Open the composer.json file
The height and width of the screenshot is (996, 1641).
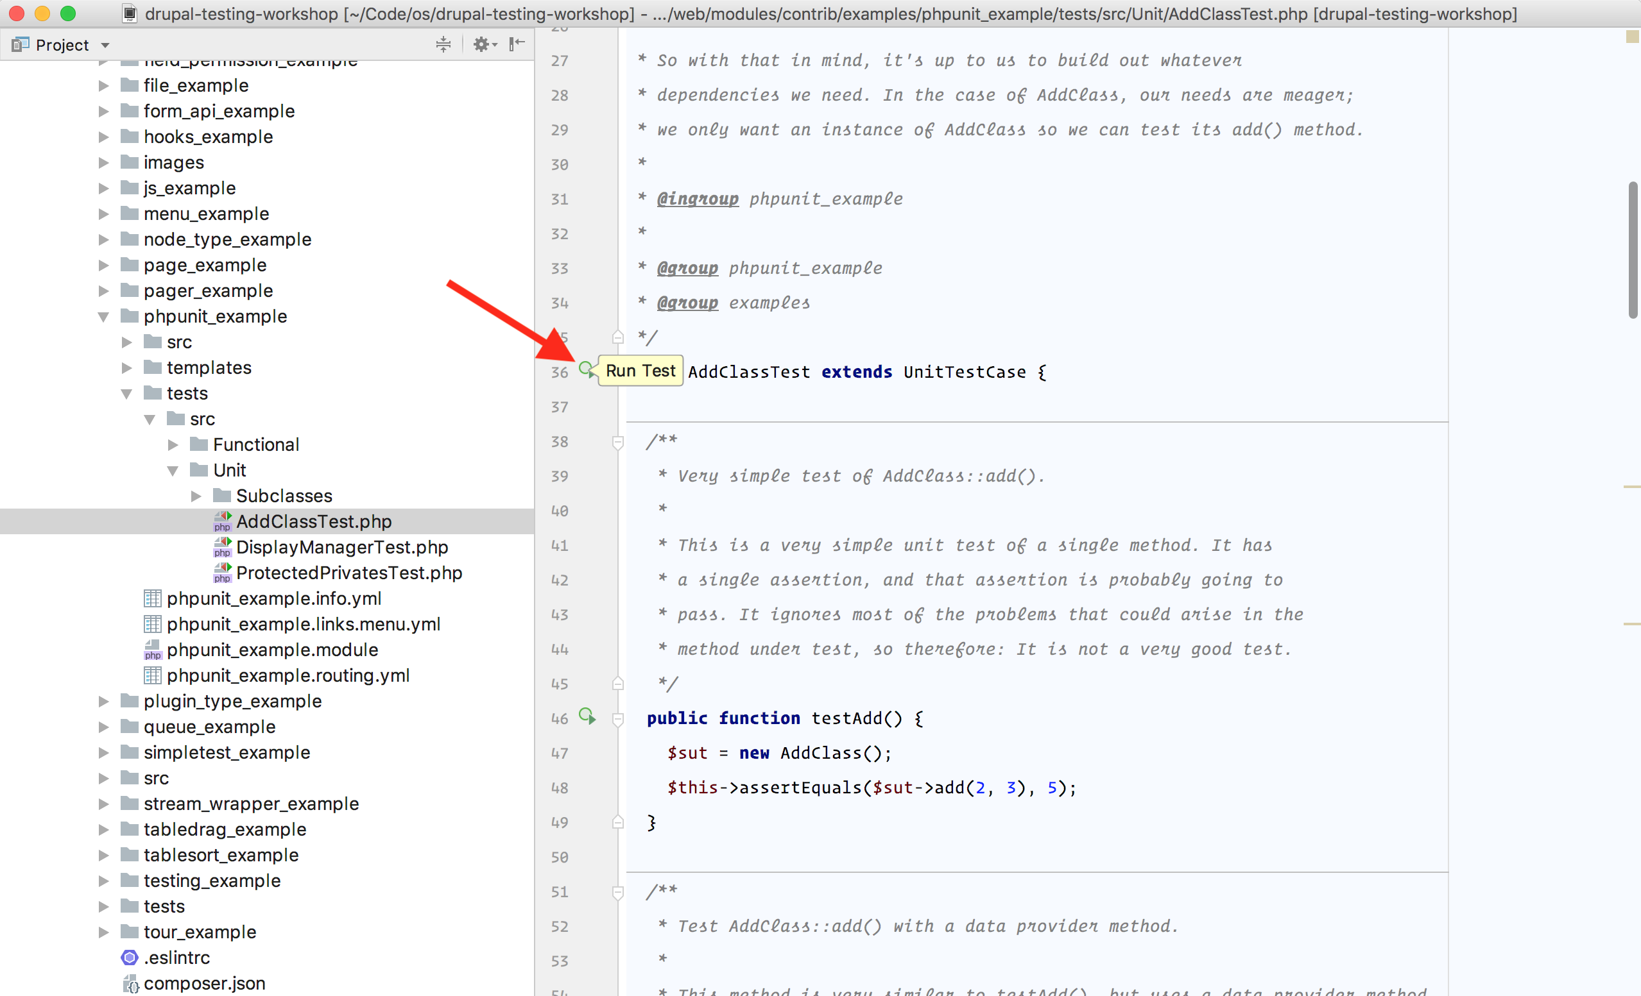[x=204, y=983]
